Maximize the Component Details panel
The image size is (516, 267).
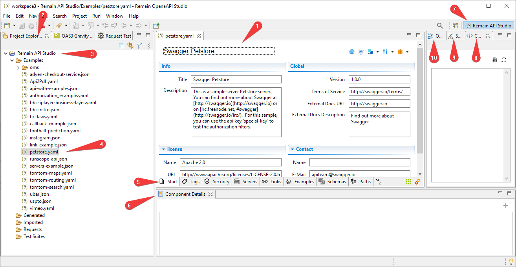[x=509, y=193]
